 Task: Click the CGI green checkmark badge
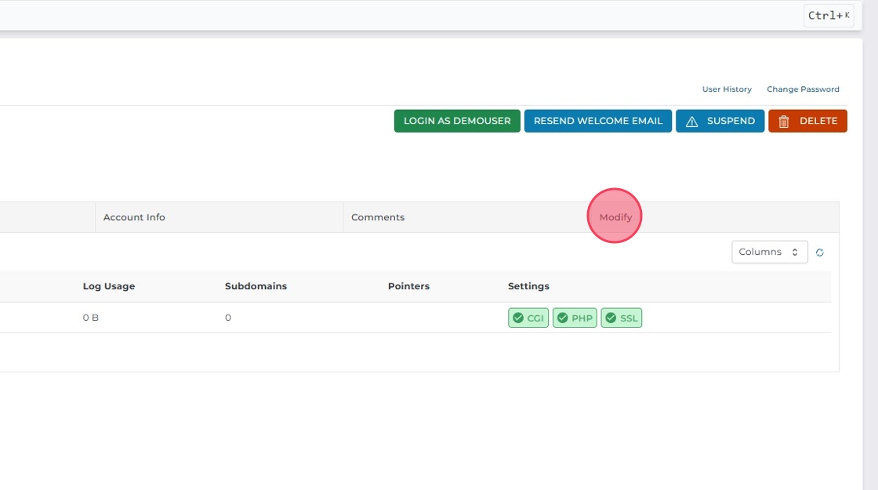(528, 318)
